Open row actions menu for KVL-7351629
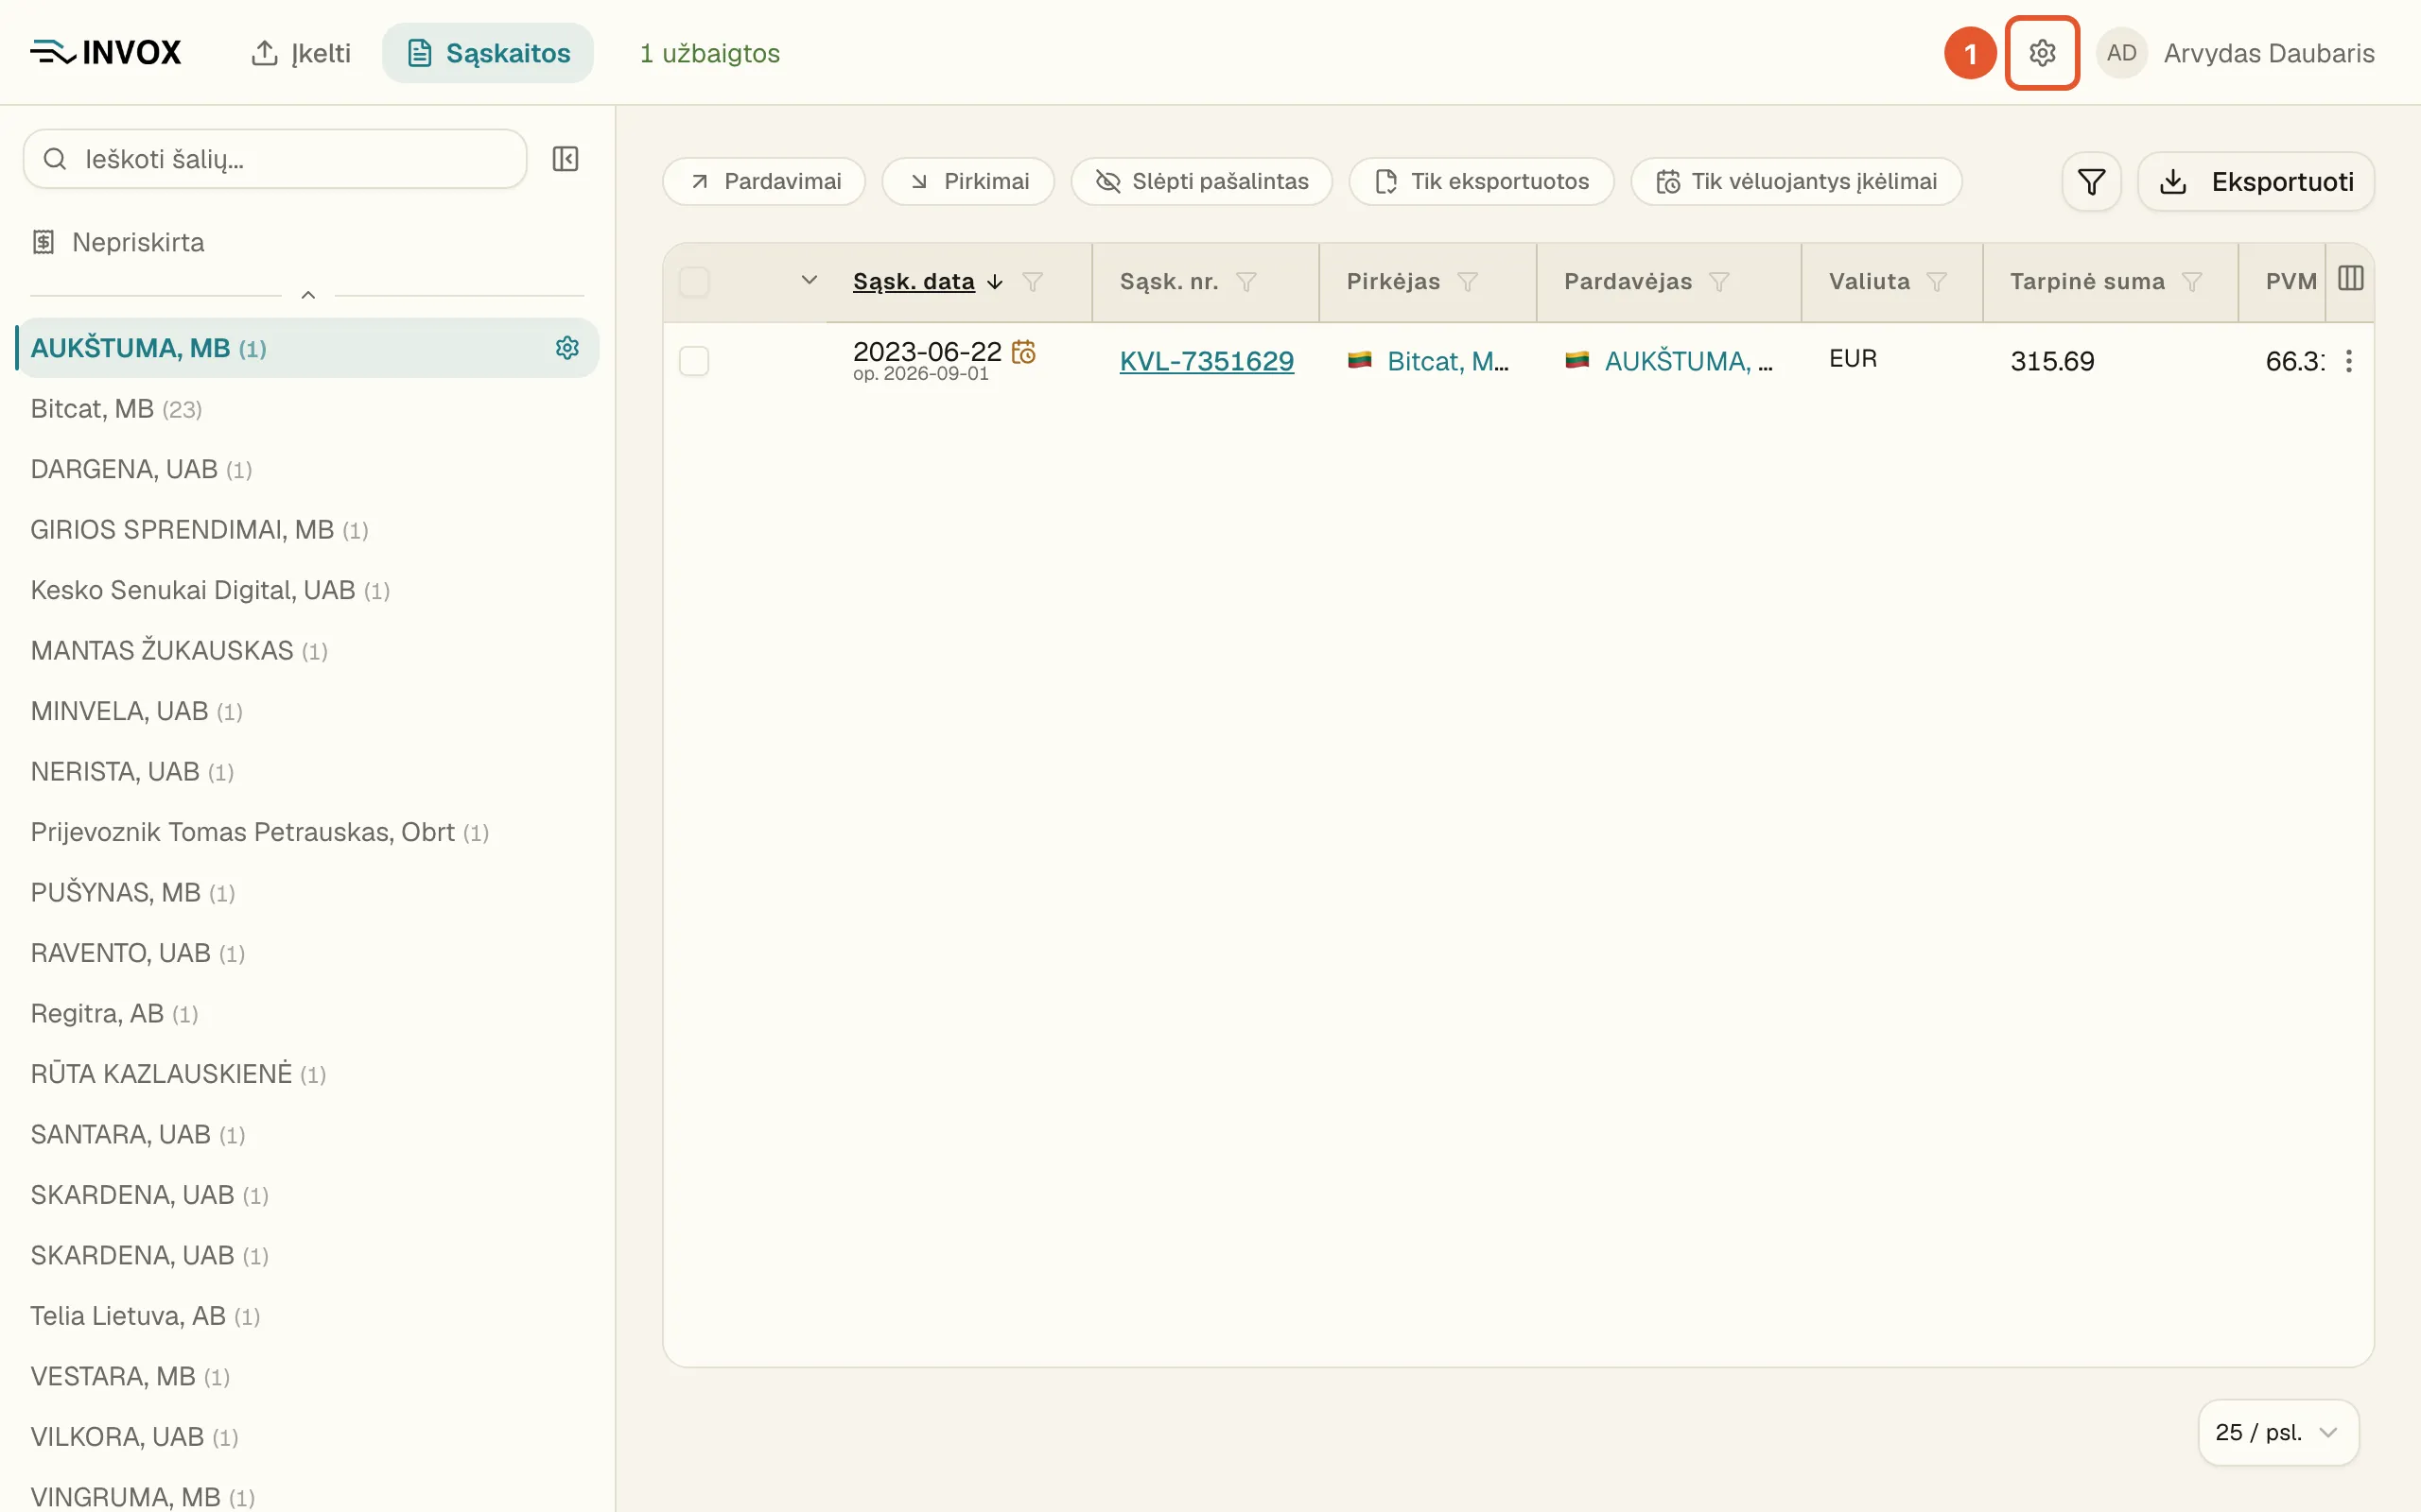The height and width of the screenshot is (1512, 2421). point(2348,361)
